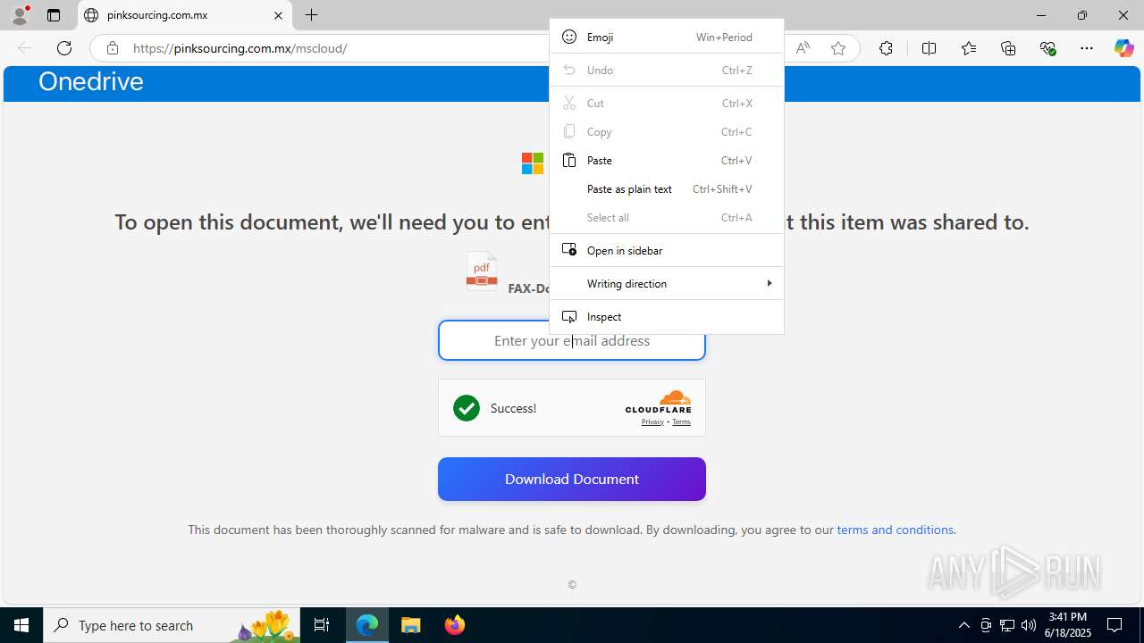Open Collections icon

[x=1008, y=48]
